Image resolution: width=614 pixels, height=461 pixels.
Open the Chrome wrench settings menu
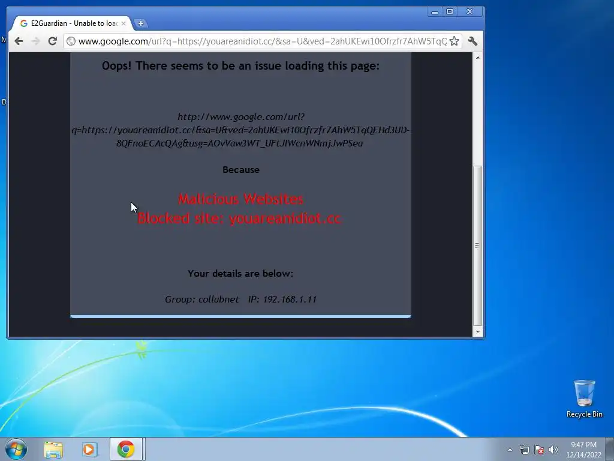pos(472,41)
